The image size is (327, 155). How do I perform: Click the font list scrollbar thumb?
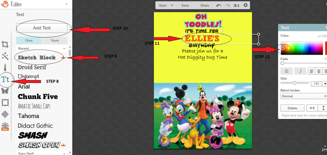point(70,53)
